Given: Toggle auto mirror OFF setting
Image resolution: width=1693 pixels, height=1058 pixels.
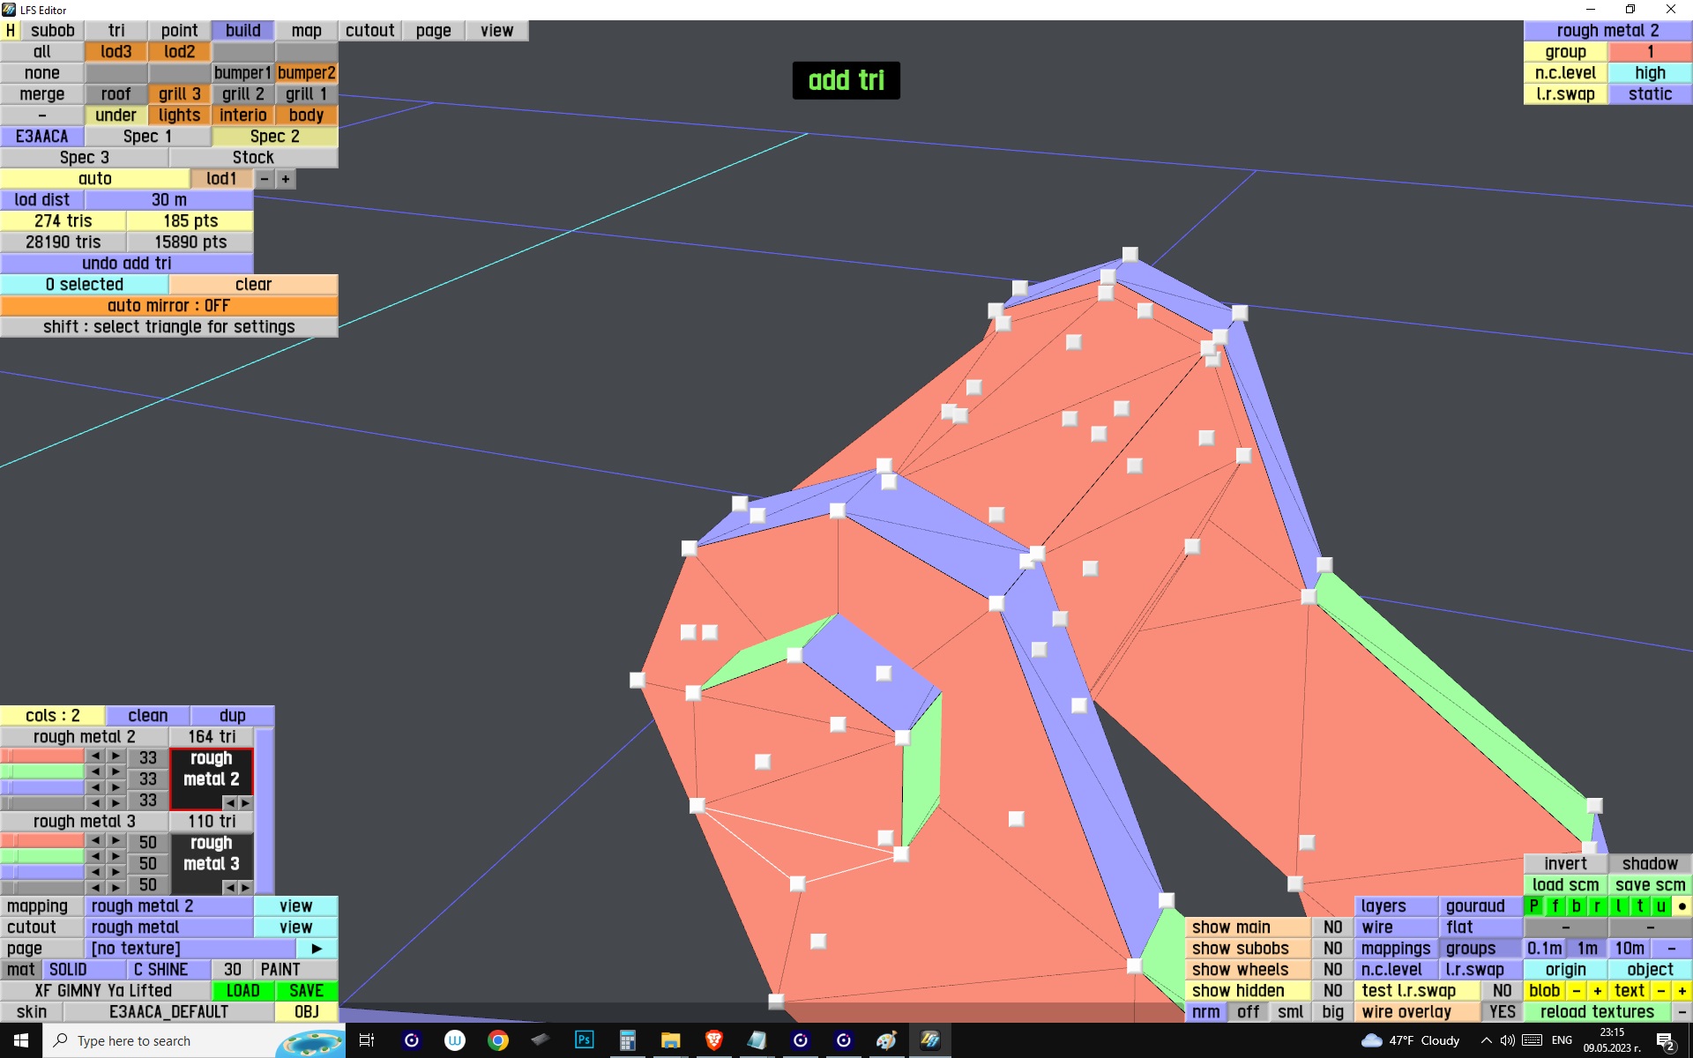Looking at the screenshot, I should (x=168, y=306).
